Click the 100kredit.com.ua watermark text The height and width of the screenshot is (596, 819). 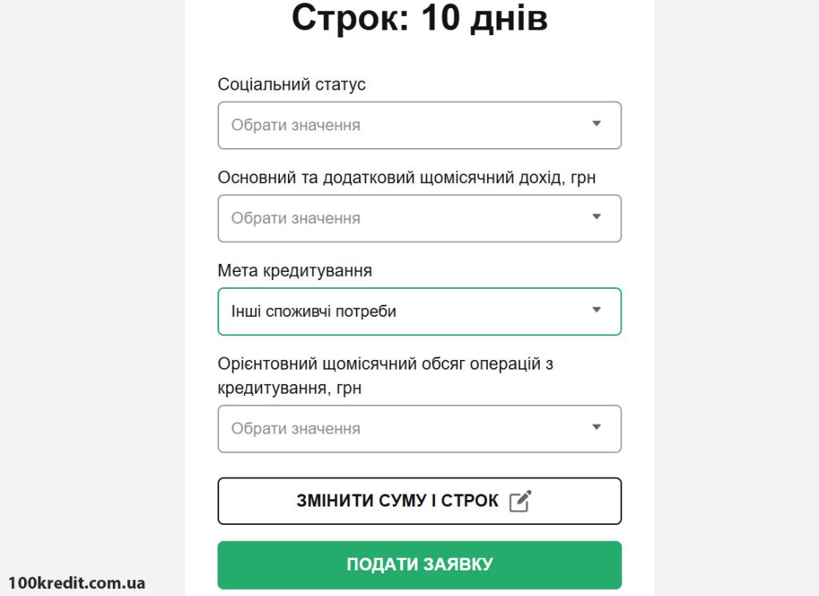(x=76, y=583)
